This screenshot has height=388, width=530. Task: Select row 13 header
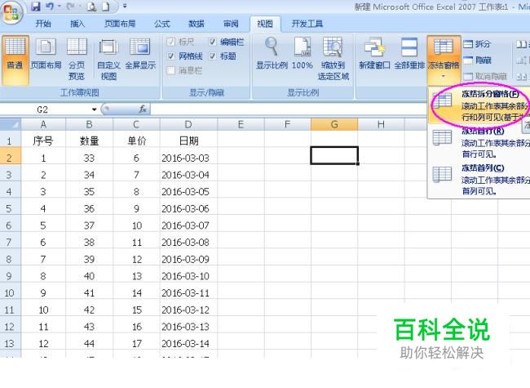(x=10, y=343)
